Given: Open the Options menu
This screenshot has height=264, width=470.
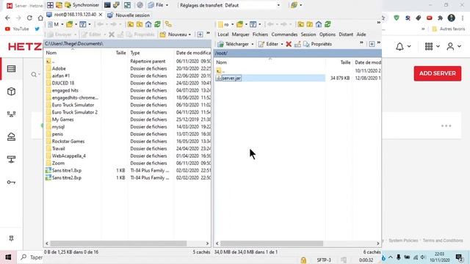Looking at the screenshot, I should (x=328, y=34).
